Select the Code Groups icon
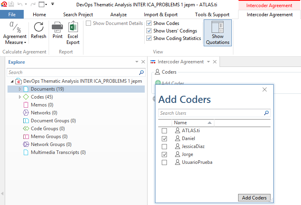Image resolution: width=301 pixels, height=205 pixels. coord(26,129)
